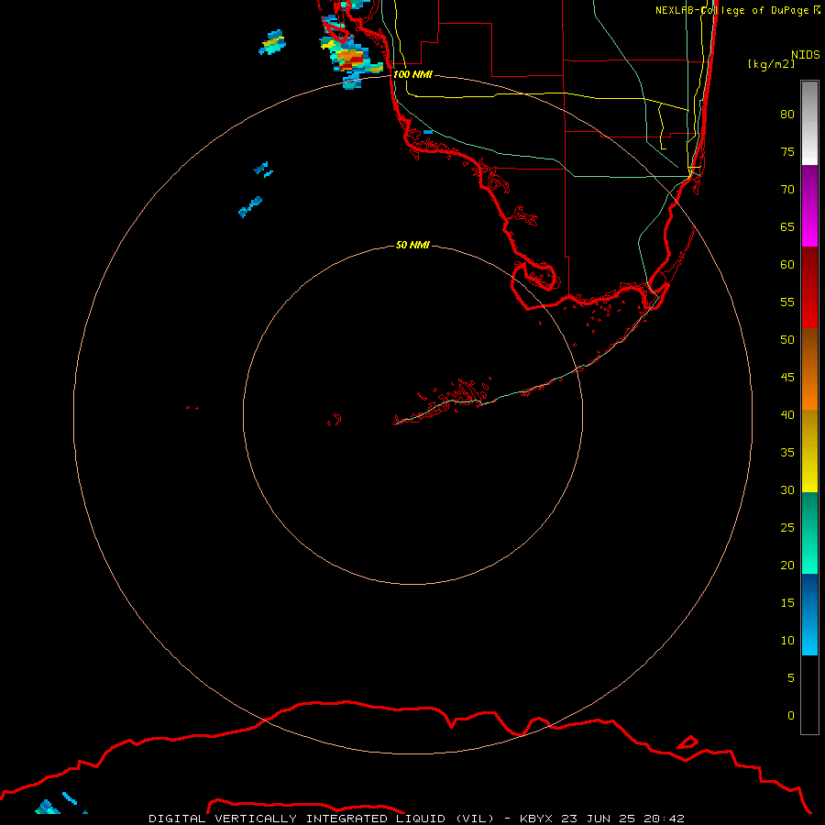Screen dimensions: 825x825
Task: Click the legend value 75
Action: (787, 152)
